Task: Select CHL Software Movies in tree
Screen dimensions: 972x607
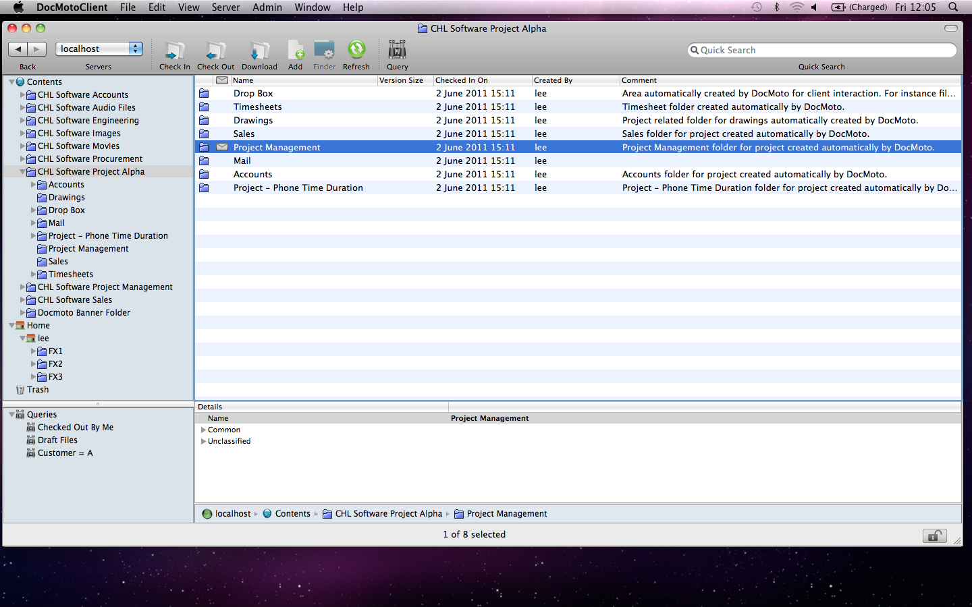Action: click(78, 146)
